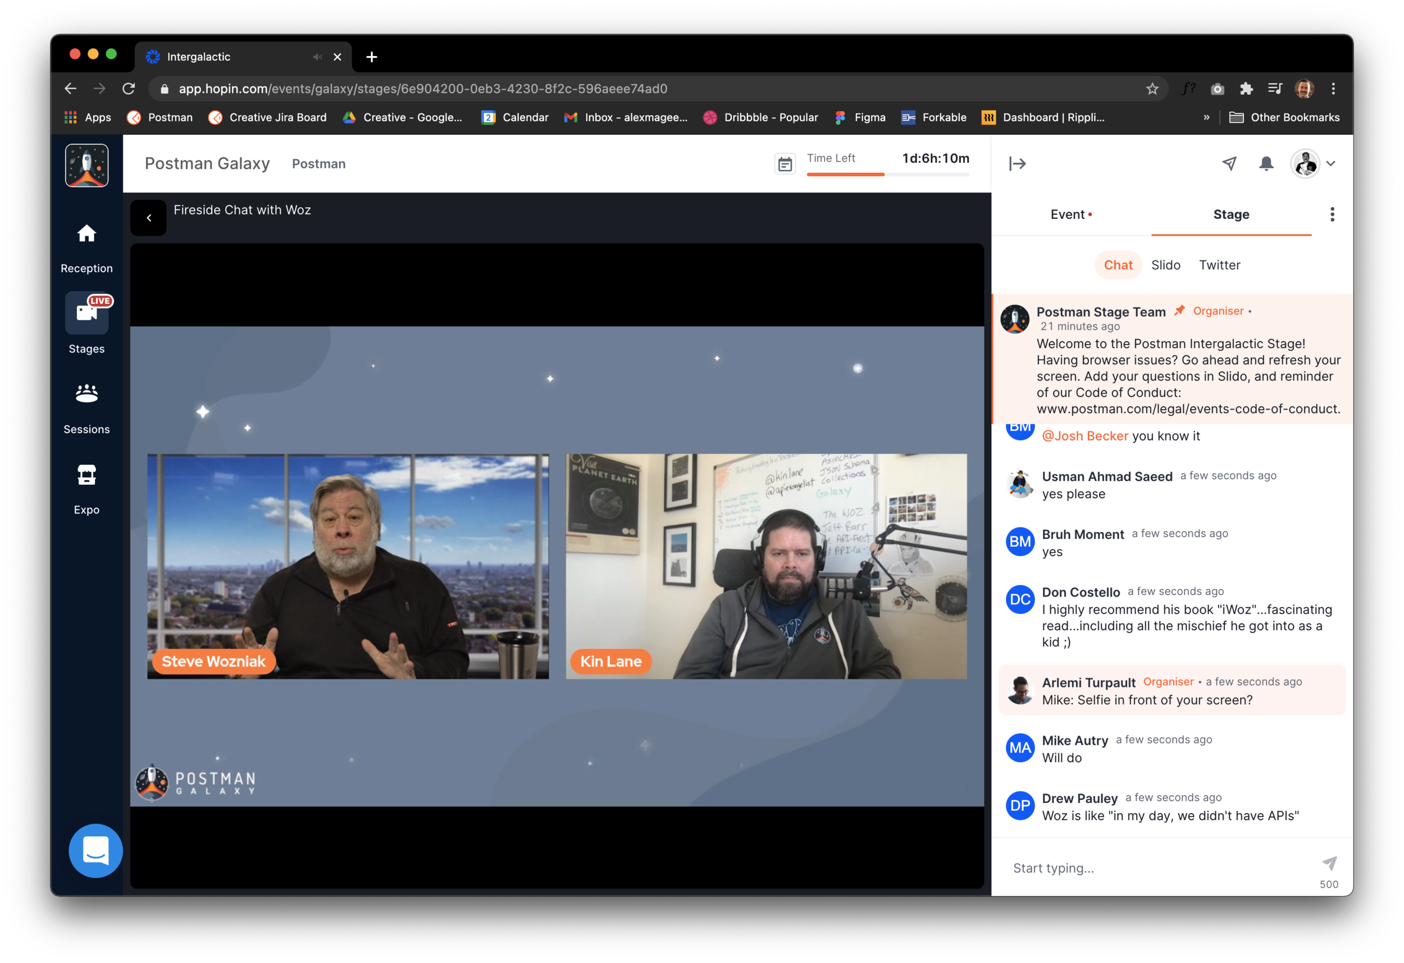The height and width of the screenshot is (963, 1404).
Task: Click the camera extension icon
Action: [1218, 89]
